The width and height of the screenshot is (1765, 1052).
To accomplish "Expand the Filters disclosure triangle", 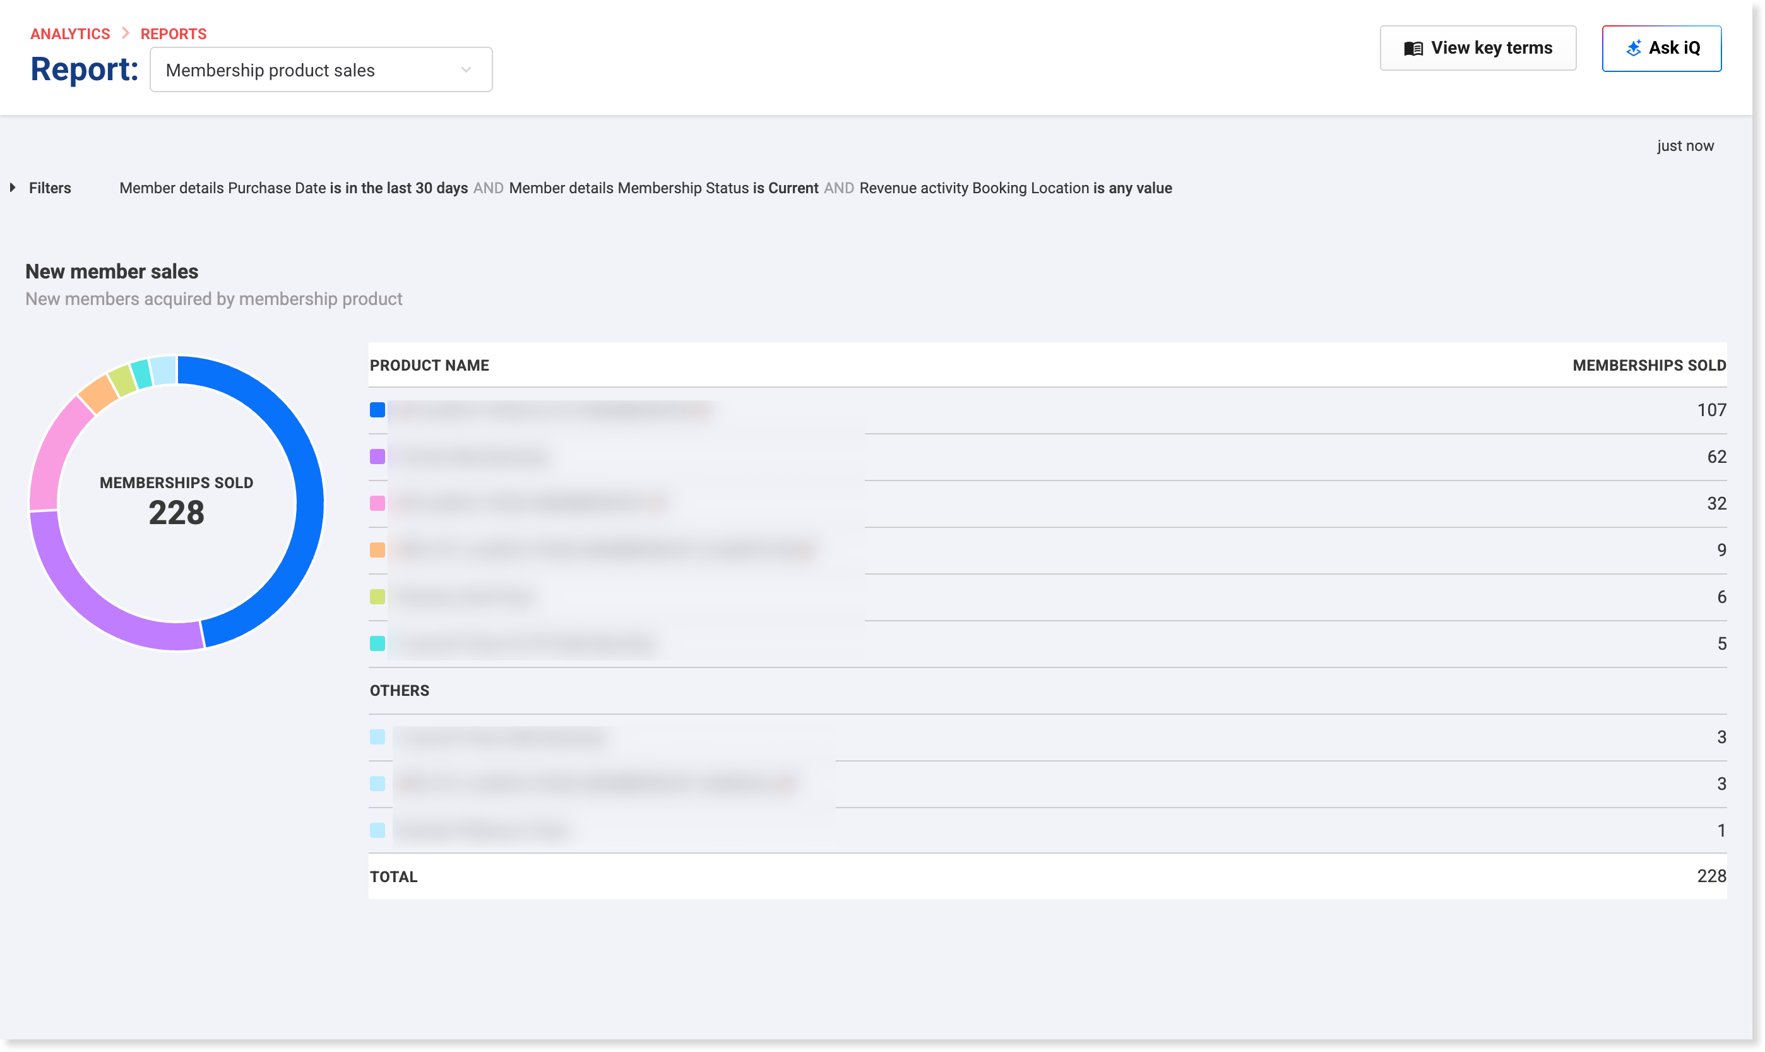I will 13,188.
